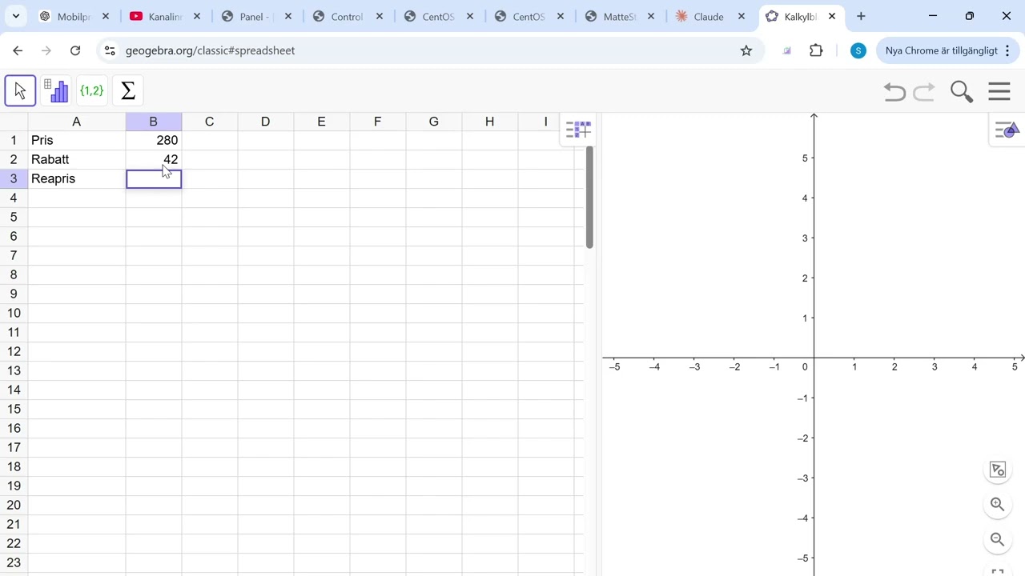Viewport: 1025px width, 576px height.
Task: Select row 3 header
Action: tap(14, 178)
